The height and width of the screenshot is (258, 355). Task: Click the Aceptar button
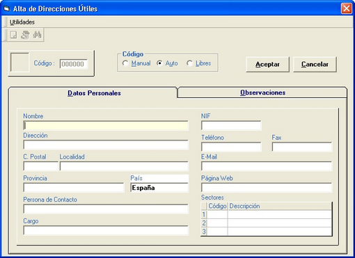(267, 64)
